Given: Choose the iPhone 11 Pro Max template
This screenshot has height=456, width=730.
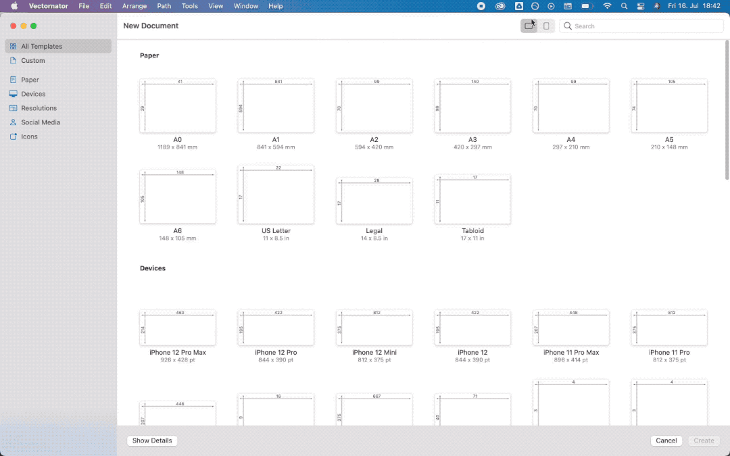Looking at the screenshot, I should pyautogui.click(x=570, y=328).
